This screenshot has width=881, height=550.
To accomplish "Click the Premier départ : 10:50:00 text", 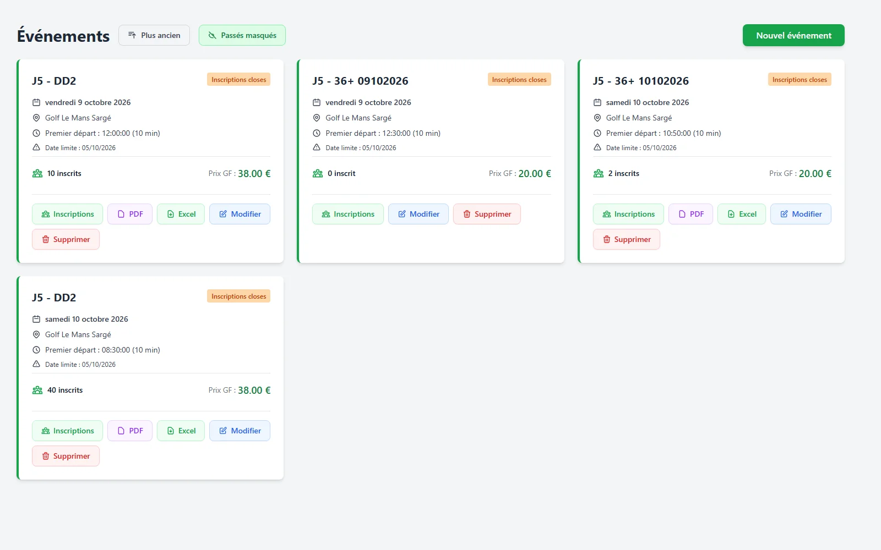I will tap(664, 133).
